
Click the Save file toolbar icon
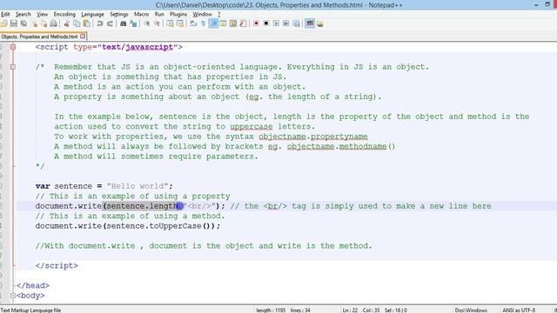tap(14, 23)
